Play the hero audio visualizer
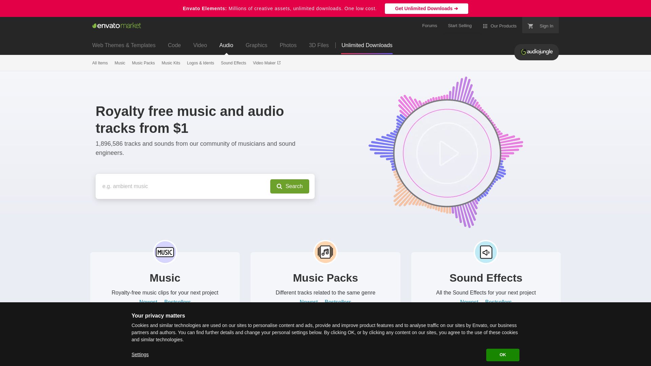This screenshot has height=366, width=651. (x=447, y=153)
